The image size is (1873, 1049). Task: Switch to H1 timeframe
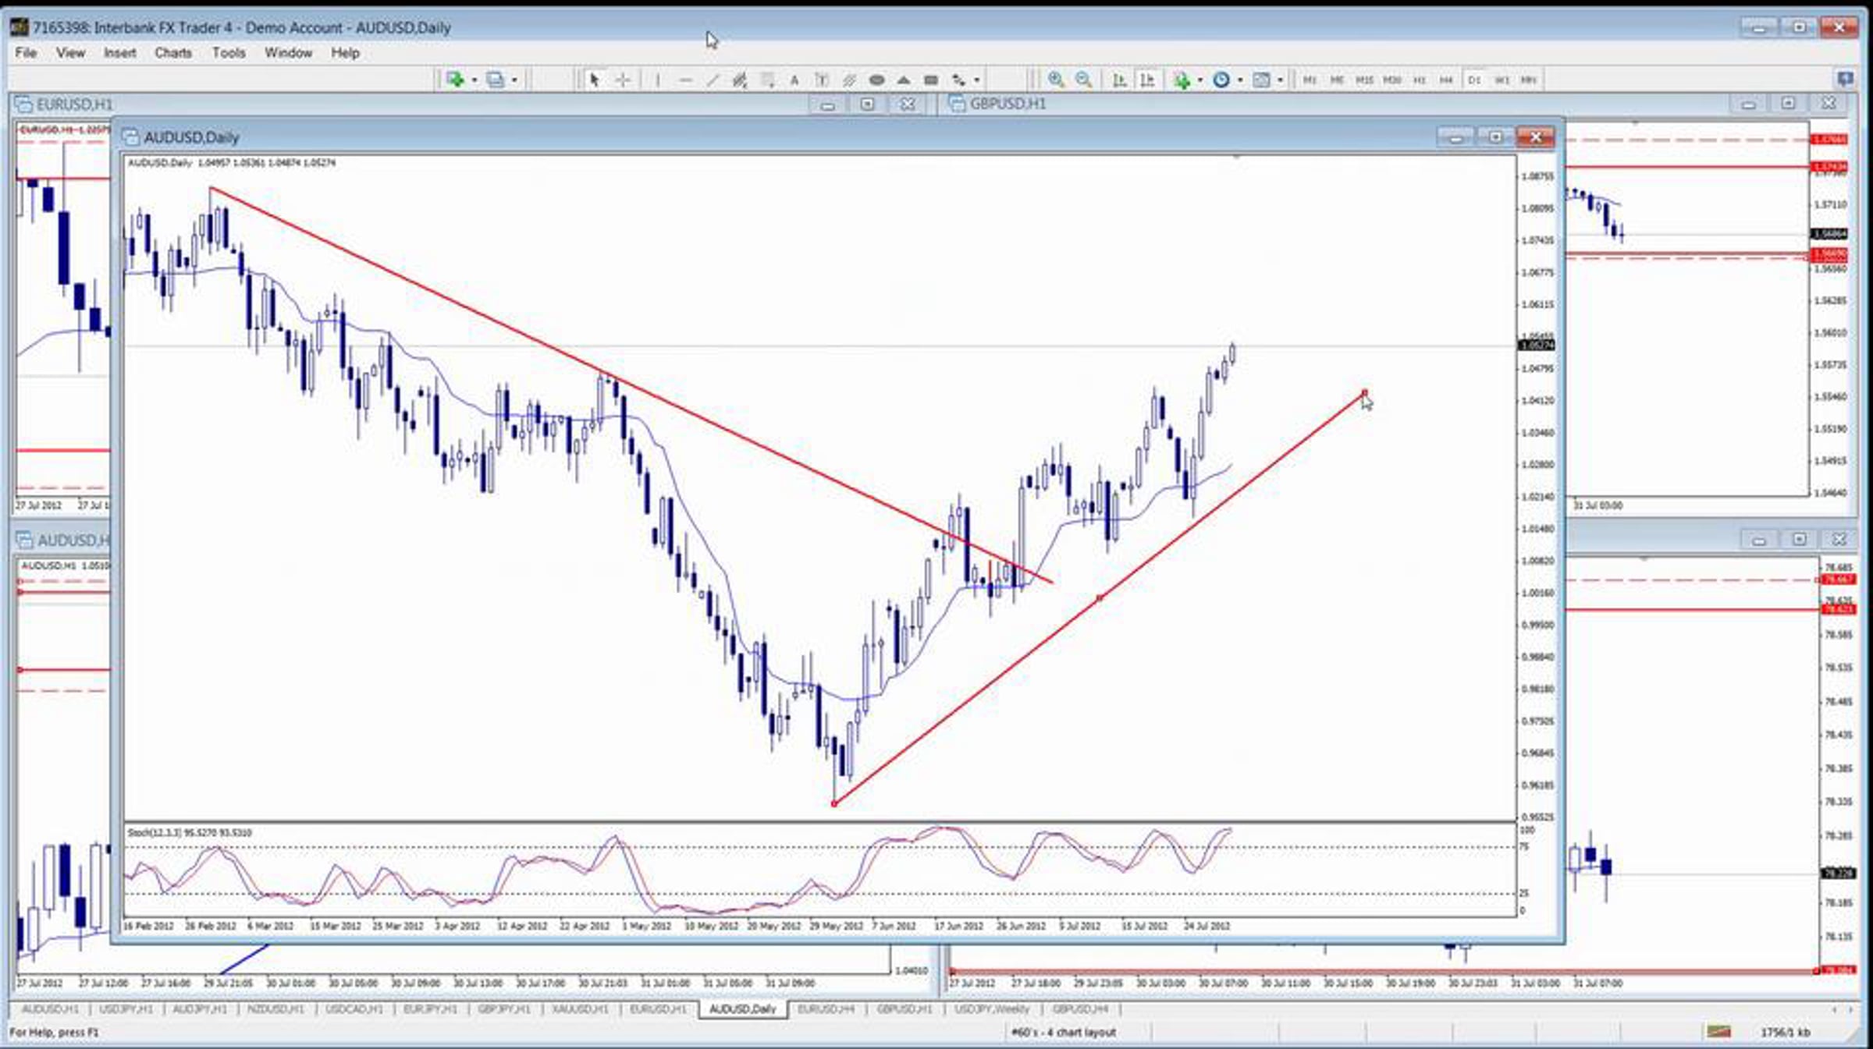(1420, 80)
